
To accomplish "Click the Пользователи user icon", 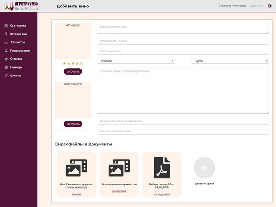I will 6,51.
